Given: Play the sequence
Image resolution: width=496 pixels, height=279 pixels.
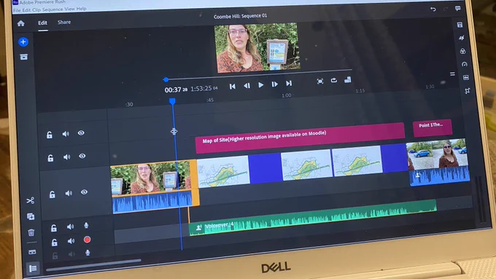Looking at the screenshot, I should tap(260, 85).
